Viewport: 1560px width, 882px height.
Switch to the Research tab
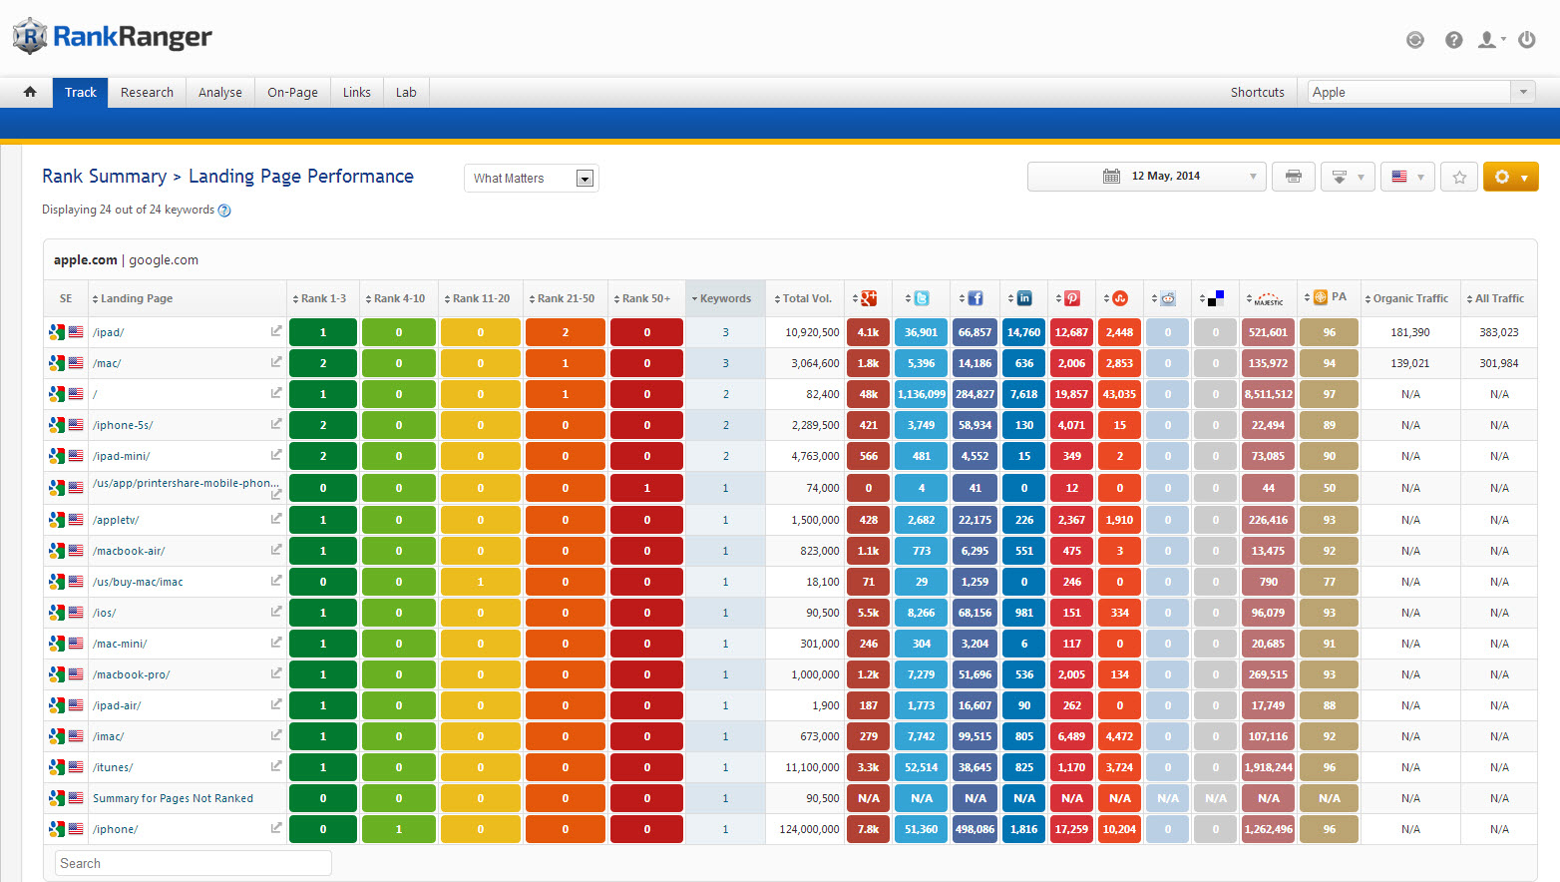pos(147,92)
